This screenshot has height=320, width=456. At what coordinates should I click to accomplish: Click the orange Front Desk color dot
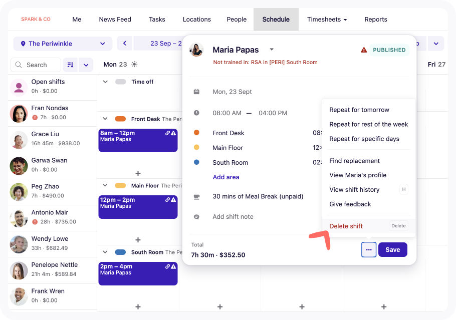[196, 133]
